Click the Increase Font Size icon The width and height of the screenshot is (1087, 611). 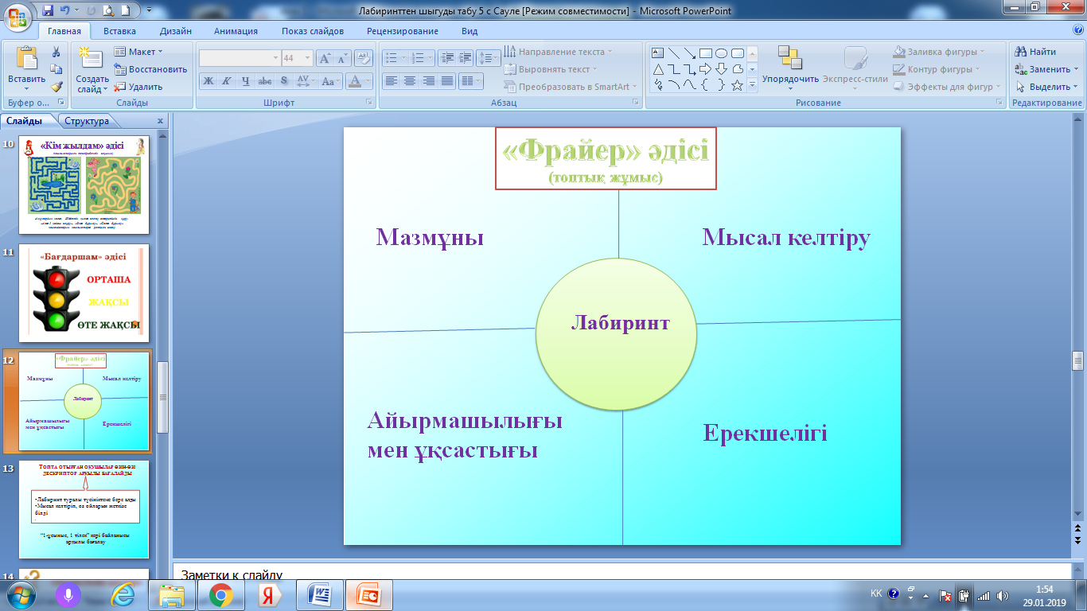pos(325,58)
